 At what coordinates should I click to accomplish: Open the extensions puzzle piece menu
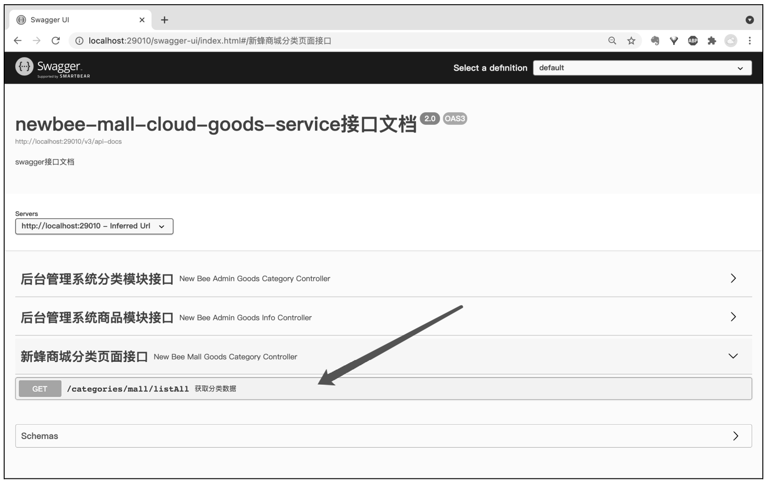point(711,41)
